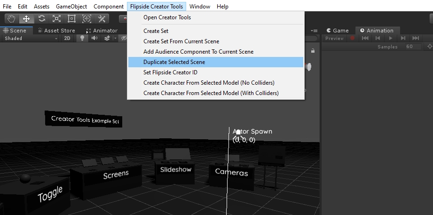The width and height of the screenshot is (433, 215).
Task: Edit the Samples value field
Action: [x=413, y=47]
